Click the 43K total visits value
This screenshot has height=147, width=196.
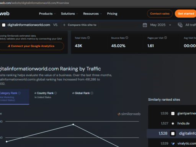(78, 46)
